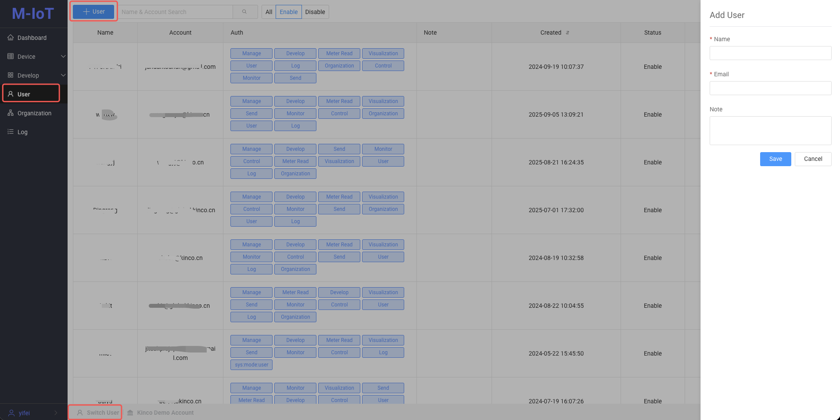Click the sort icon beside Created
This screenshot has height=420, width=840.
pos(567,33)
